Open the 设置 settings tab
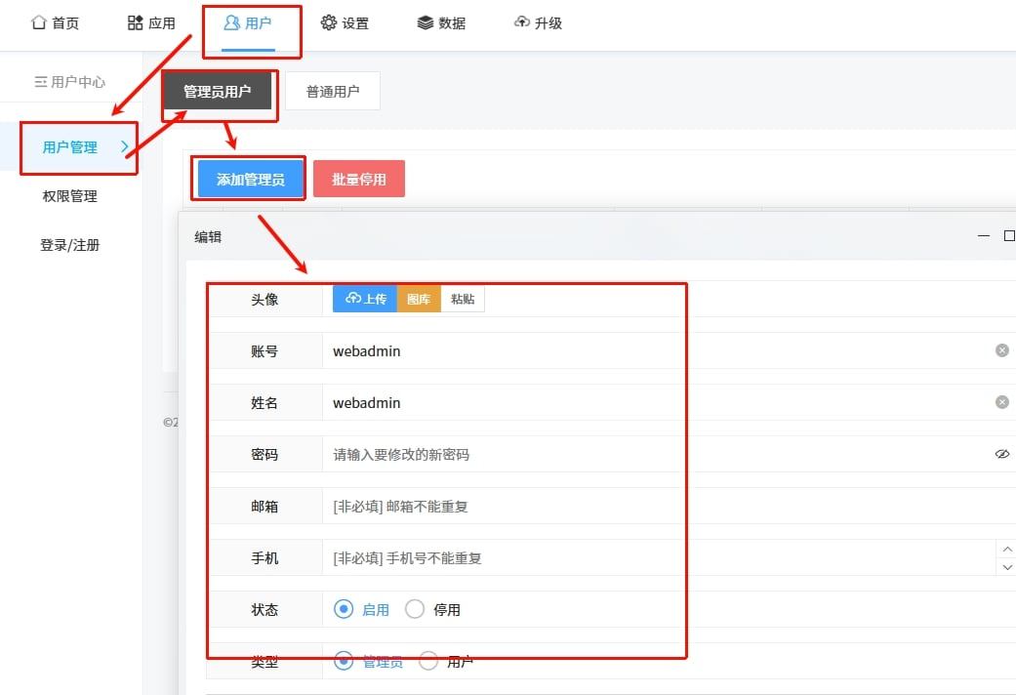Viewport: 1016px width, 695px height. 345,23
